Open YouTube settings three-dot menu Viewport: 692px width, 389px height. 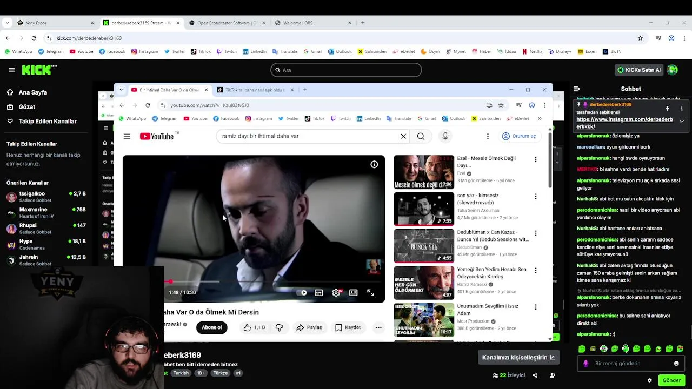488,136
